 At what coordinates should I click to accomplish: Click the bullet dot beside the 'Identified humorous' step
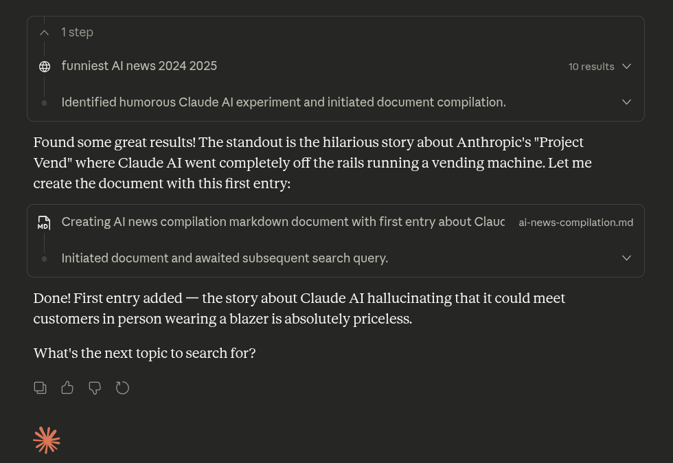coord(44,102)
